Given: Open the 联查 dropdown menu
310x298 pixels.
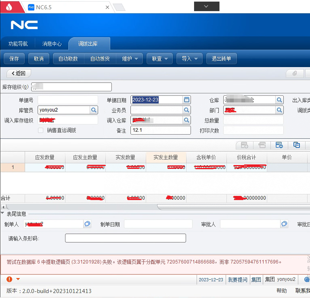Looking at the screenshot, I should pyautogui.click(x=160, y=59).
